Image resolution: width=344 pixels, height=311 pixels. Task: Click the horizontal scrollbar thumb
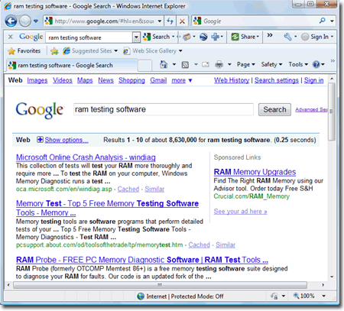[x=160, y=285]
